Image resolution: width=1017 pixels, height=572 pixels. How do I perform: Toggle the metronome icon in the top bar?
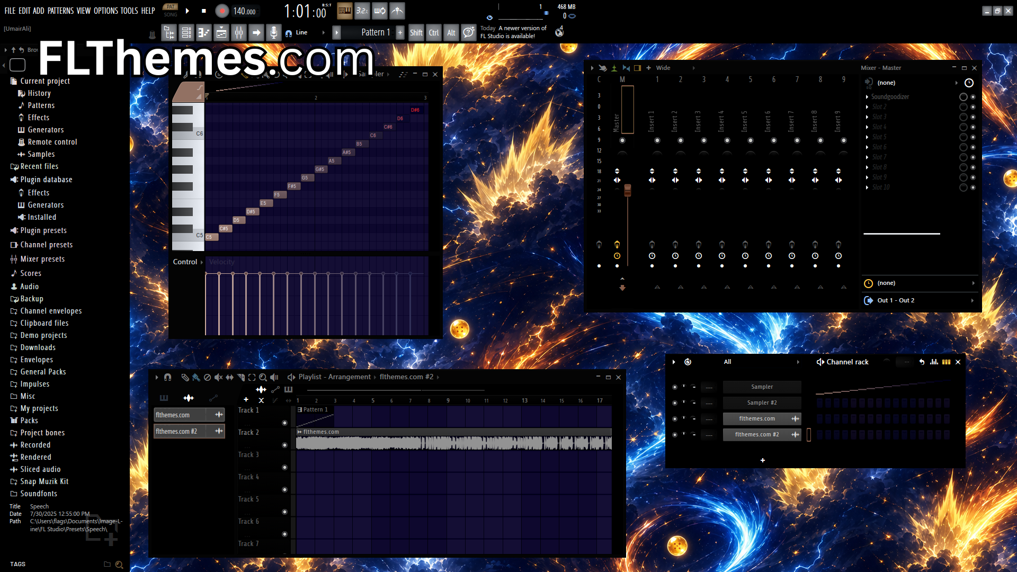[397, 11]
